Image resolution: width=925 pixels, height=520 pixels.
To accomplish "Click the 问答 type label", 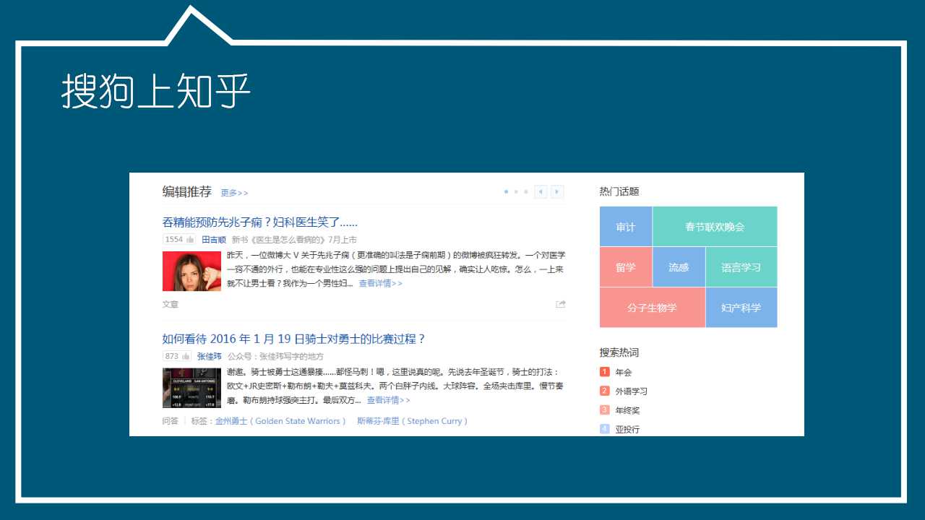I will (171, 421).
